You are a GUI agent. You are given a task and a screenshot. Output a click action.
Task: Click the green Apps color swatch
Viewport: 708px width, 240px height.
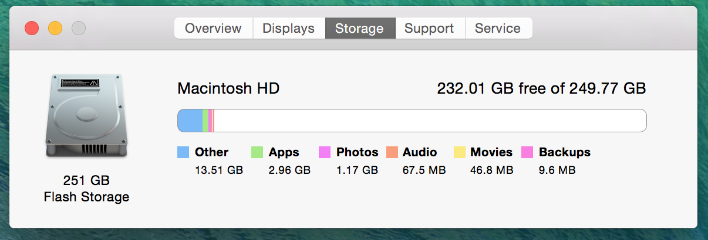click(x=257, y=152)
